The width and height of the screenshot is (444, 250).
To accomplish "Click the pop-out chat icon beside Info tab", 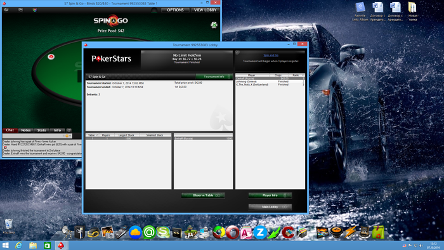I will [69, 130].
